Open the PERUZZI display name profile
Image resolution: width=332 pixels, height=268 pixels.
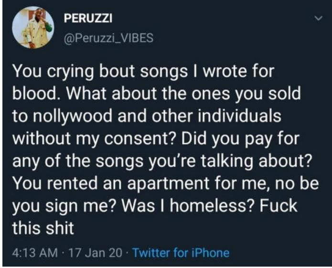pyautogui.click(x=88, y=20)
